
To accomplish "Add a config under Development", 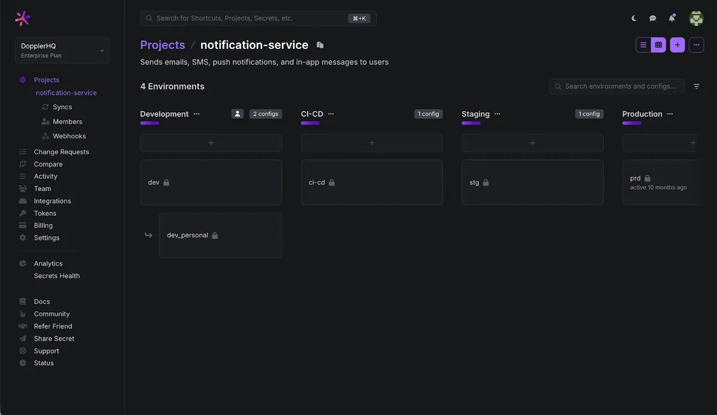I will 211,143.
